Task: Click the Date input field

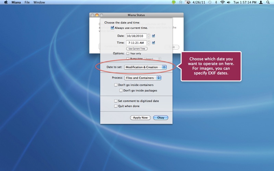Action: click(x=136, y=36)
